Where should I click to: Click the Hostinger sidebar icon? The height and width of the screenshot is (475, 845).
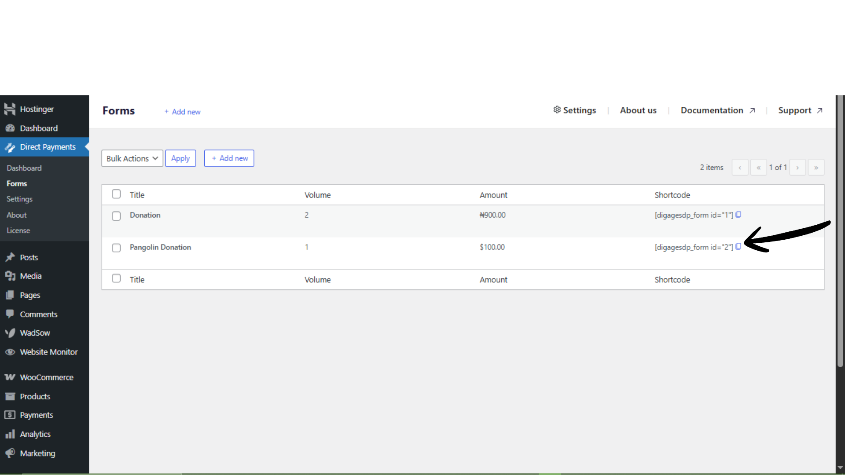coord(10,109)
